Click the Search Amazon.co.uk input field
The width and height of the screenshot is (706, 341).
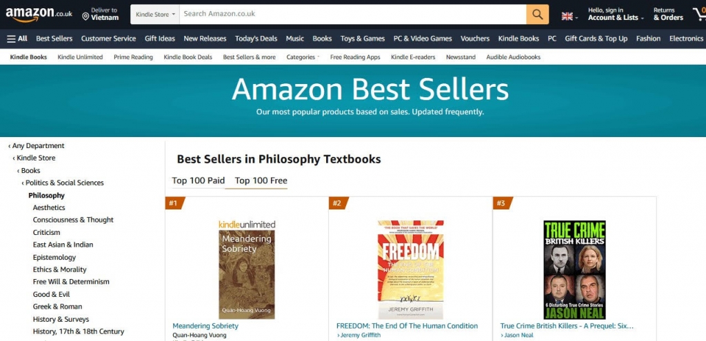coord(352,14)
